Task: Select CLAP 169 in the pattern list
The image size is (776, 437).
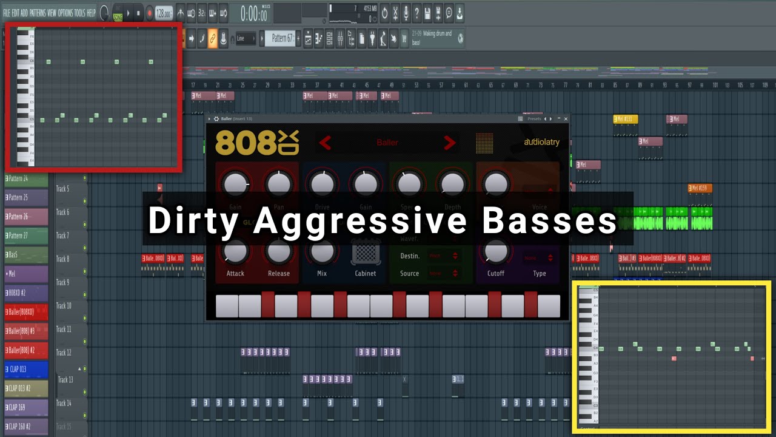Action: point(26,407)
